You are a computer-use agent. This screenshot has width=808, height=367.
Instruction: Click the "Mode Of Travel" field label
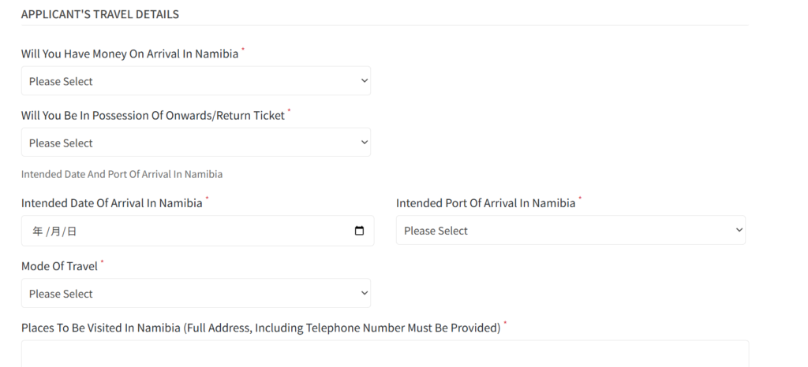[x=59, y=266]
